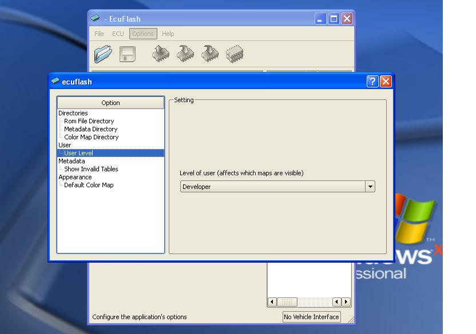The width and height of the screenshot is (476, 334).
Task: Open the Help menu
Action: pos(168,34)
